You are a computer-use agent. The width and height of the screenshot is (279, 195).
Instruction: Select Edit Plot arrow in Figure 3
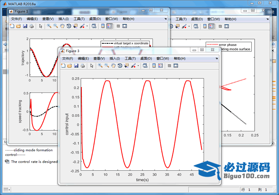pyautogui.click(x=92, y=66)
